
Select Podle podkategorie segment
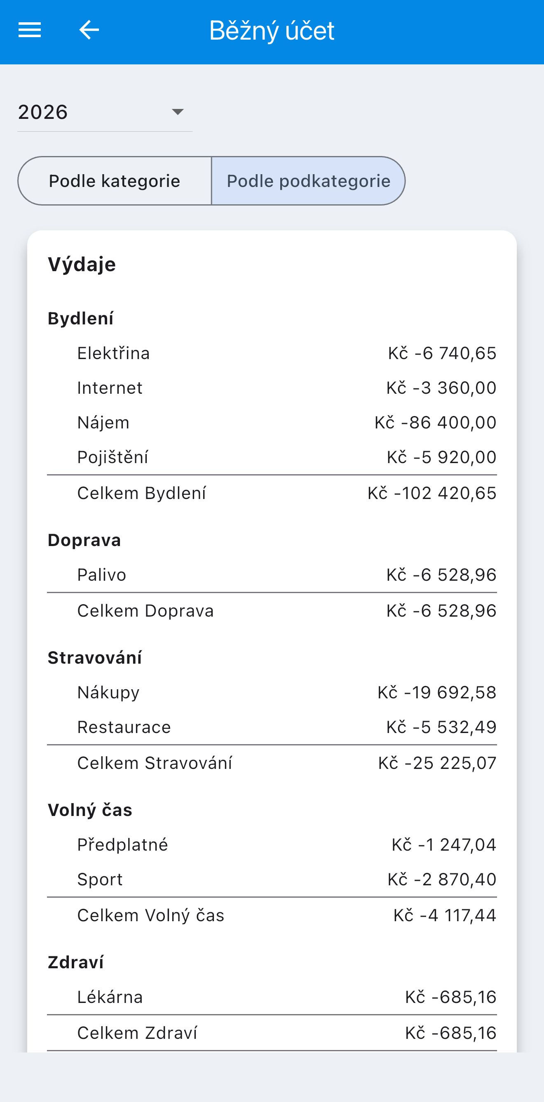tap(308, 181)
